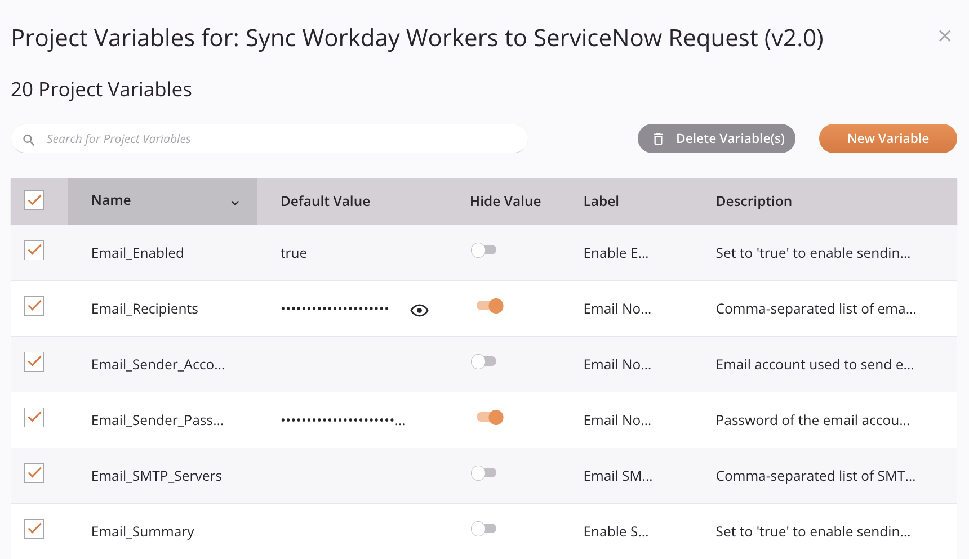Click the Default Value column header
969x559 pixels.
pyautogui.click(x=325, y=202)
